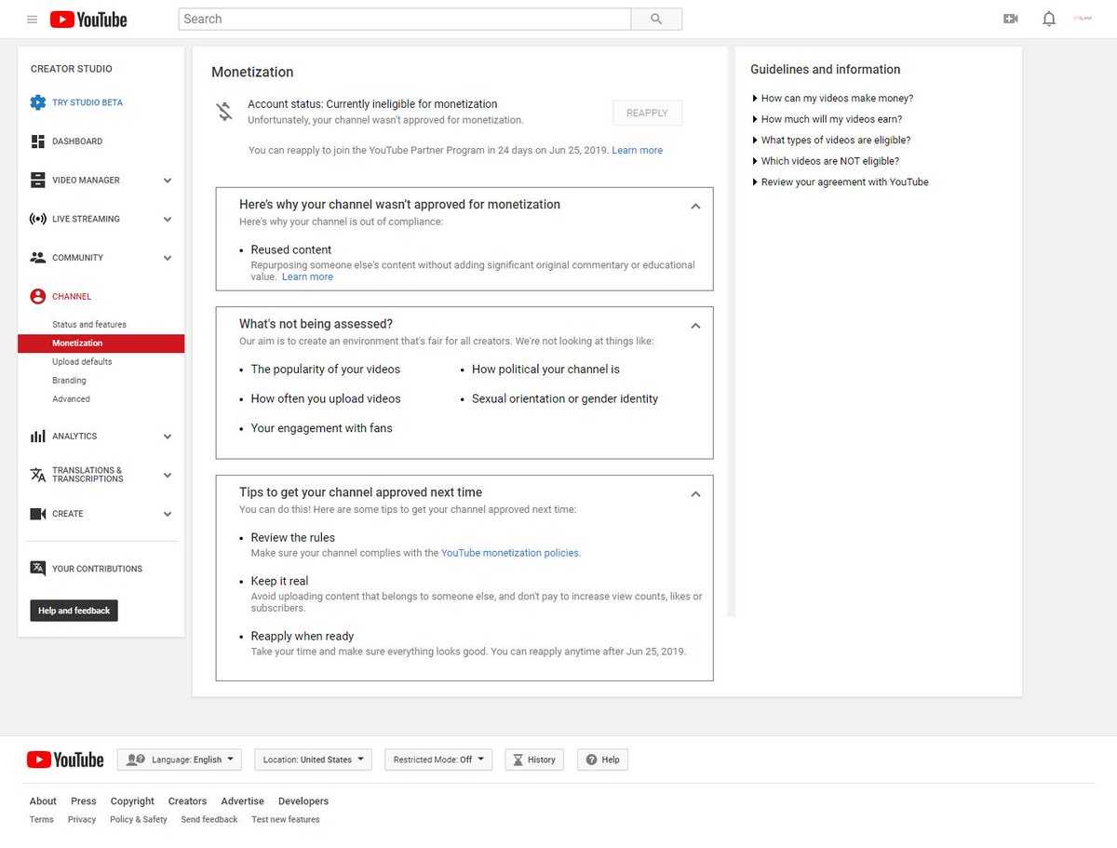Click the Analytics bar chart icon

[x=37, y=436]
